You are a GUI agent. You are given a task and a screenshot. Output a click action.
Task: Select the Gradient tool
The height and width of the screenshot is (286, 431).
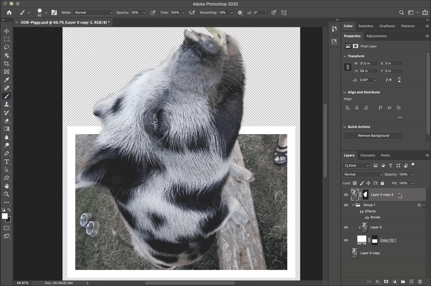coord(7,129)
